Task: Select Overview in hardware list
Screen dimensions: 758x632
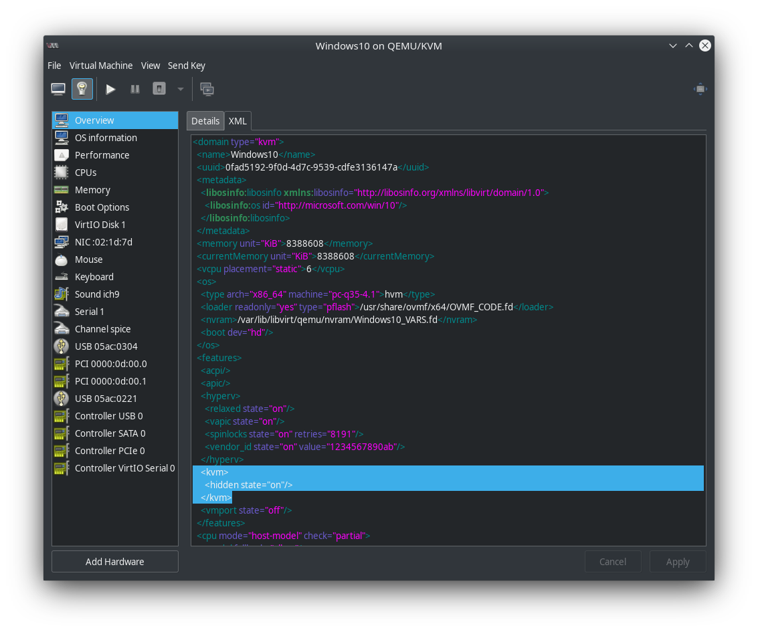Action: [115, 120]
